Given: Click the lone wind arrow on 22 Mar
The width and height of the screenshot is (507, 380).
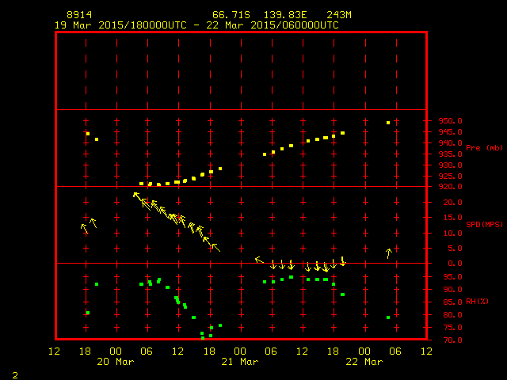Looking at the screenshot, I should pyautogui.click(x=389, y=253).
